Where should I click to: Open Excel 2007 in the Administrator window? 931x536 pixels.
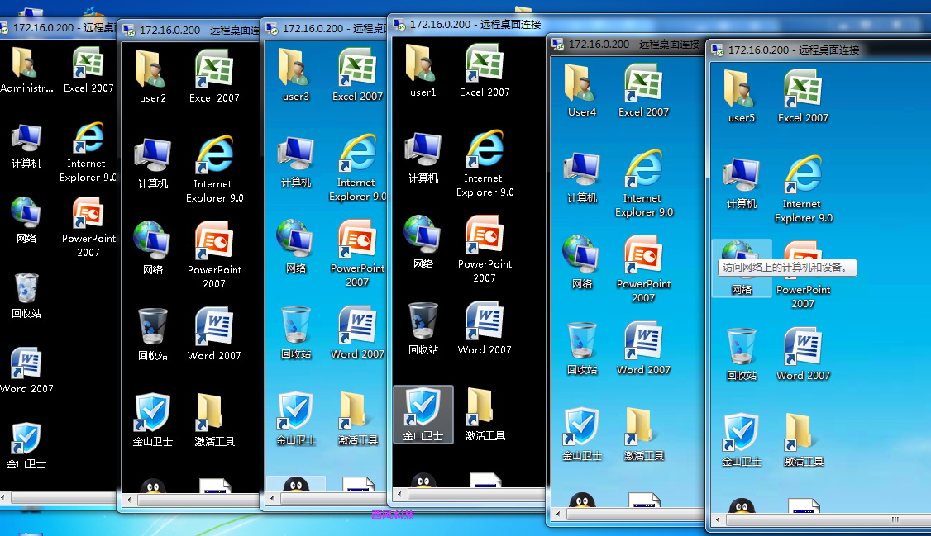[x=88, y=70]
